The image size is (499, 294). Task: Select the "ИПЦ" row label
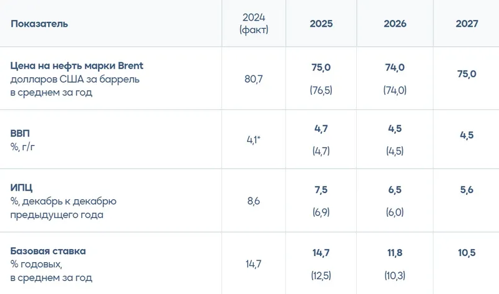tap(21, 188)
